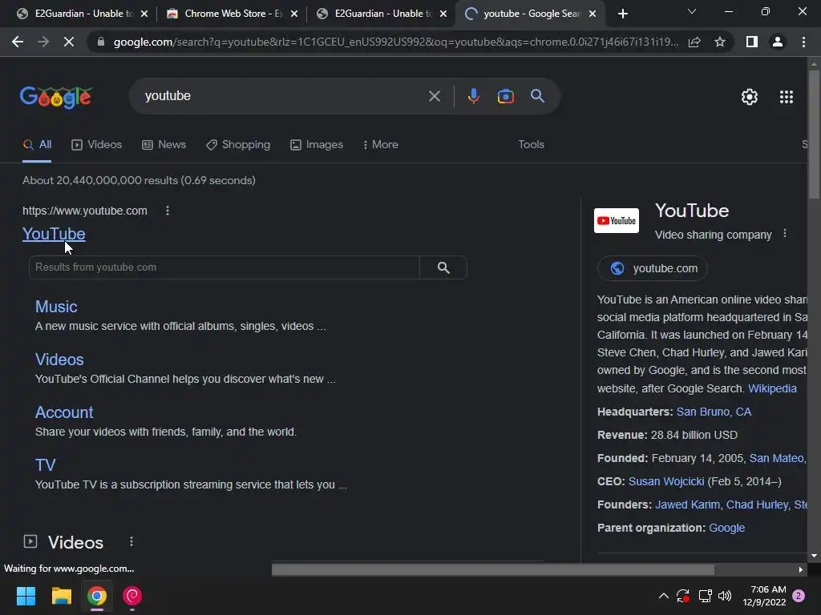Viewport: 821px width, 615px height.
Task: Open more options for YouTube knowledge panel
Action: (x=784, y=234)
